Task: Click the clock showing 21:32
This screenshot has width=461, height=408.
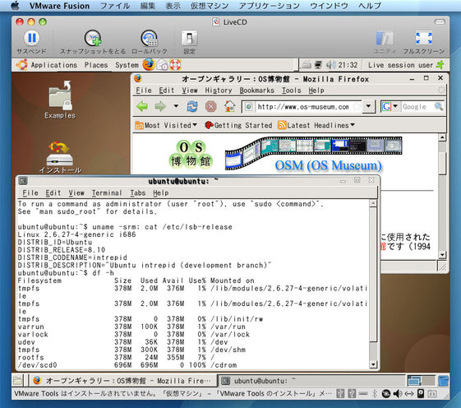Action: pyautogui.click(x=348, y=65)
